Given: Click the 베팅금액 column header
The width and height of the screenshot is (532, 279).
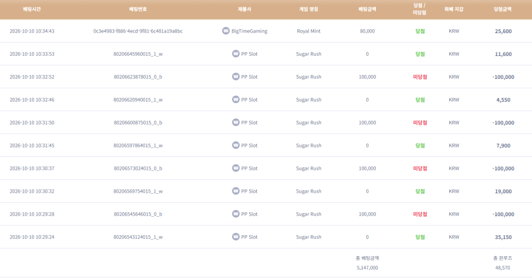Looking at the screenshot, I should [368, 9].
